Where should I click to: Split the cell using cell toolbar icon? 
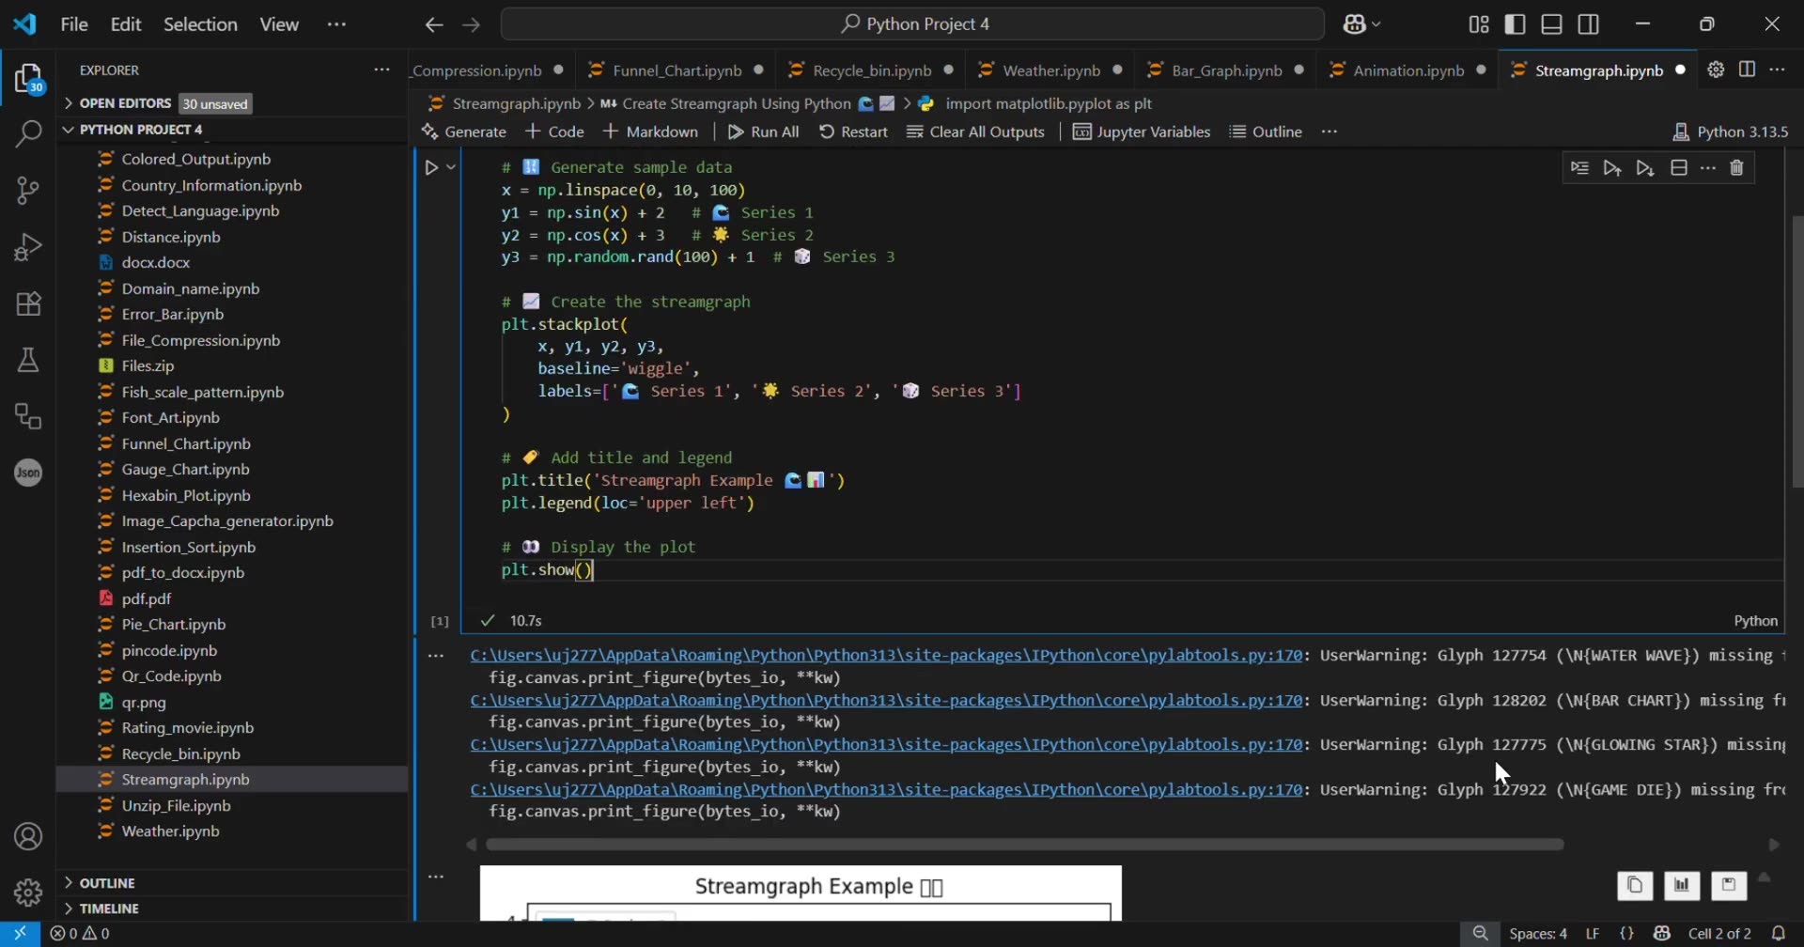(1679, 168)
